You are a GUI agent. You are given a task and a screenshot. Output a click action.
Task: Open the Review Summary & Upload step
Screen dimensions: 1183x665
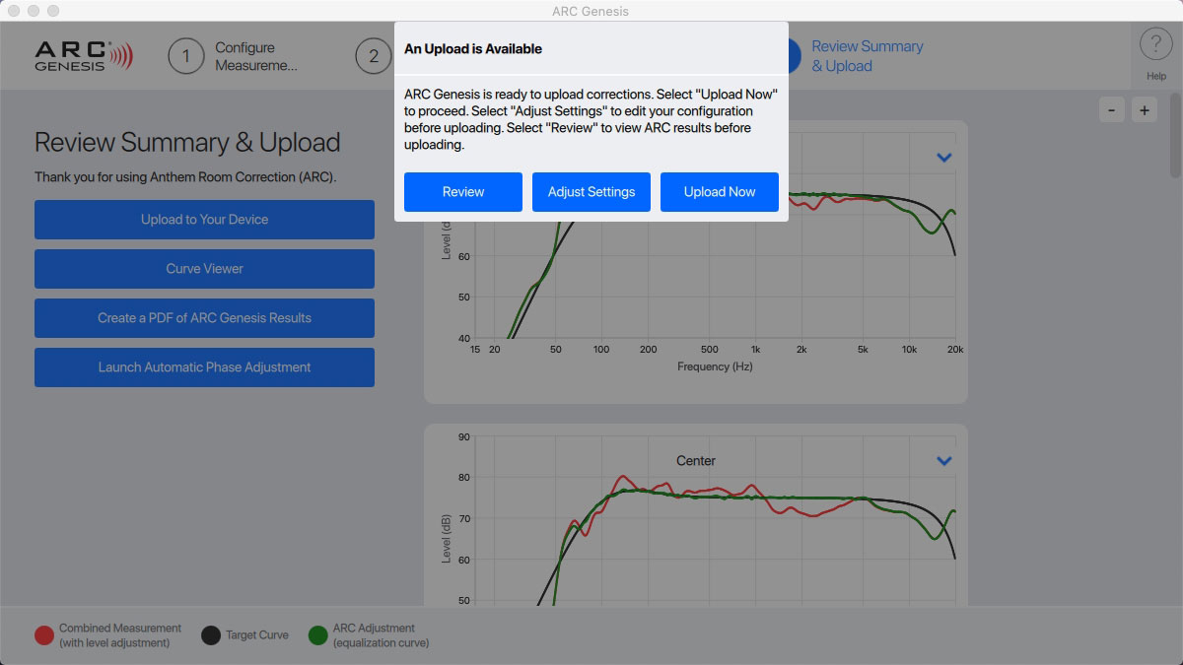point(867,56)
